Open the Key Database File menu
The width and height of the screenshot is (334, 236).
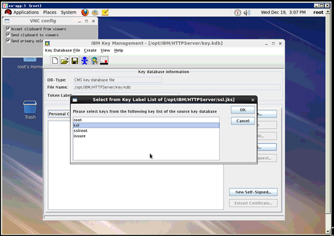63,51
